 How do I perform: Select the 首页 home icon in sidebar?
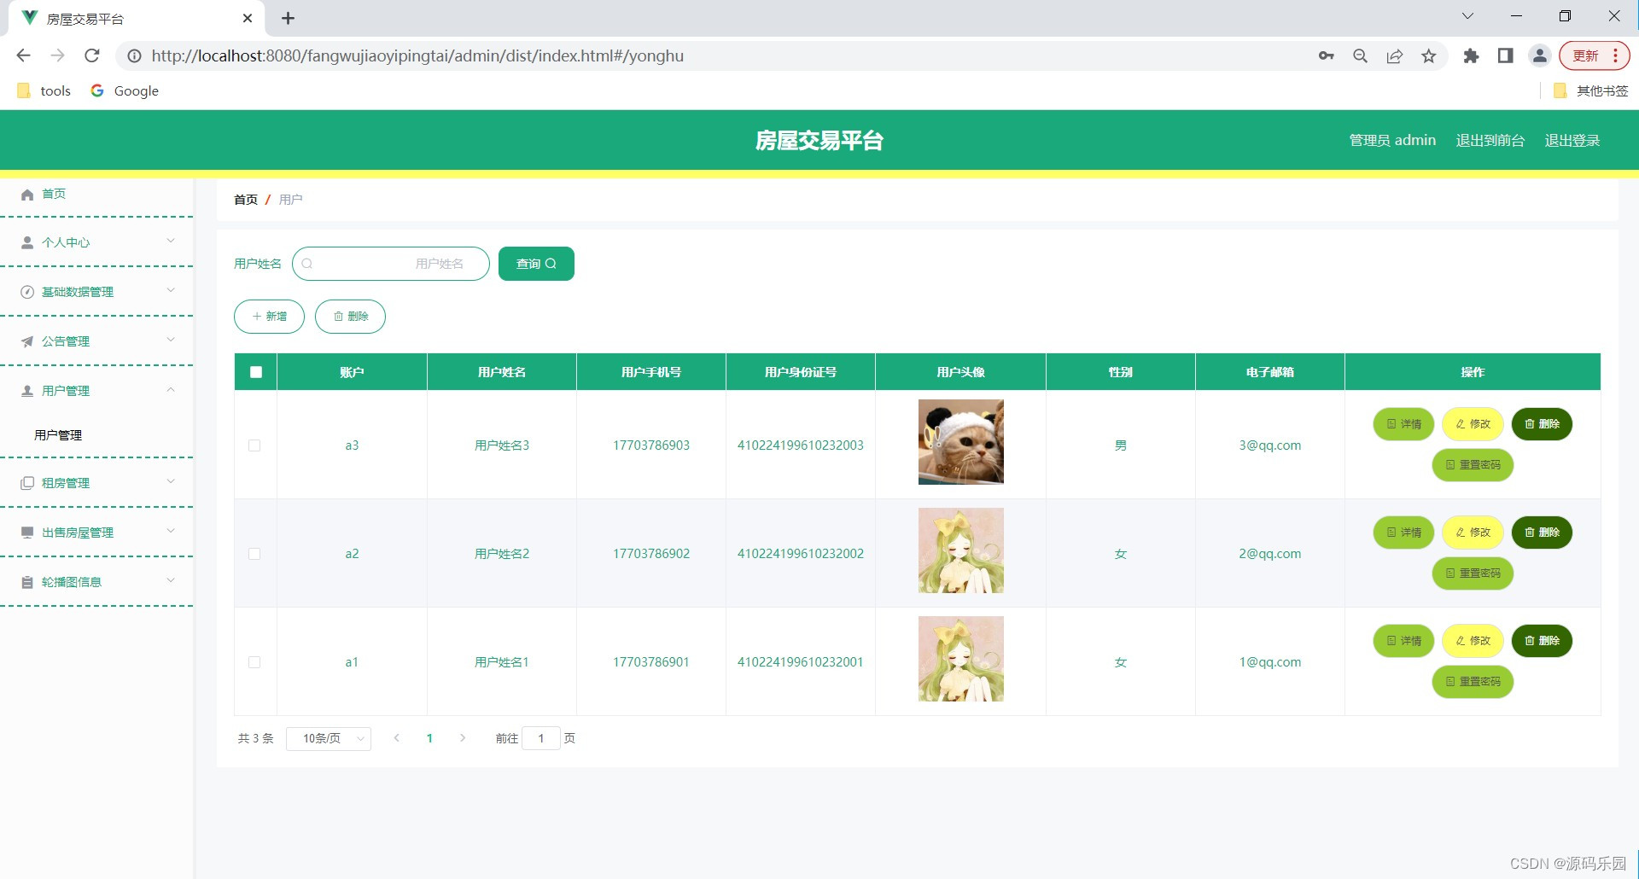pyautogui.click(x=26, y=194)
